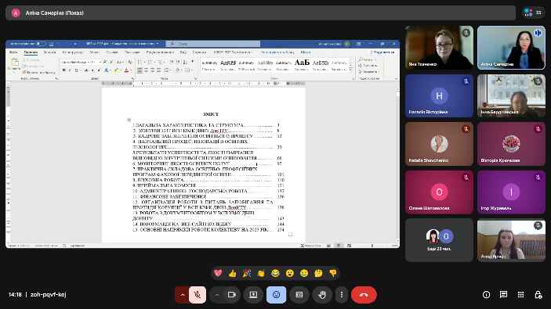551x309 pixels.
Task: Click the Word title bar search box
Action: tap(213, 44)
